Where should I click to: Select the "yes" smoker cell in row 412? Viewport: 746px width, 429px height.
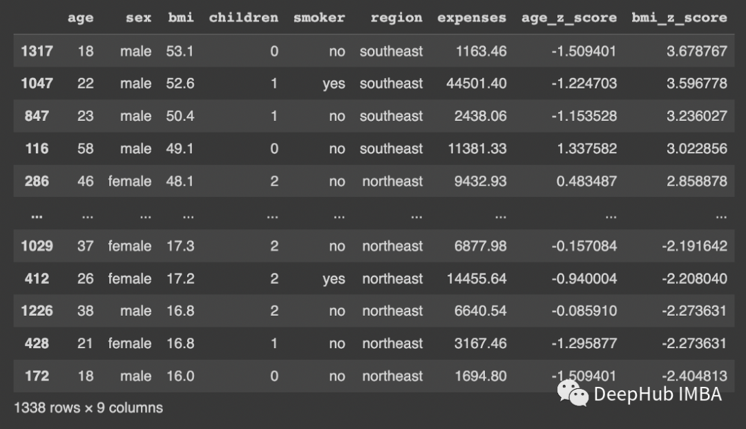point(334,278)
